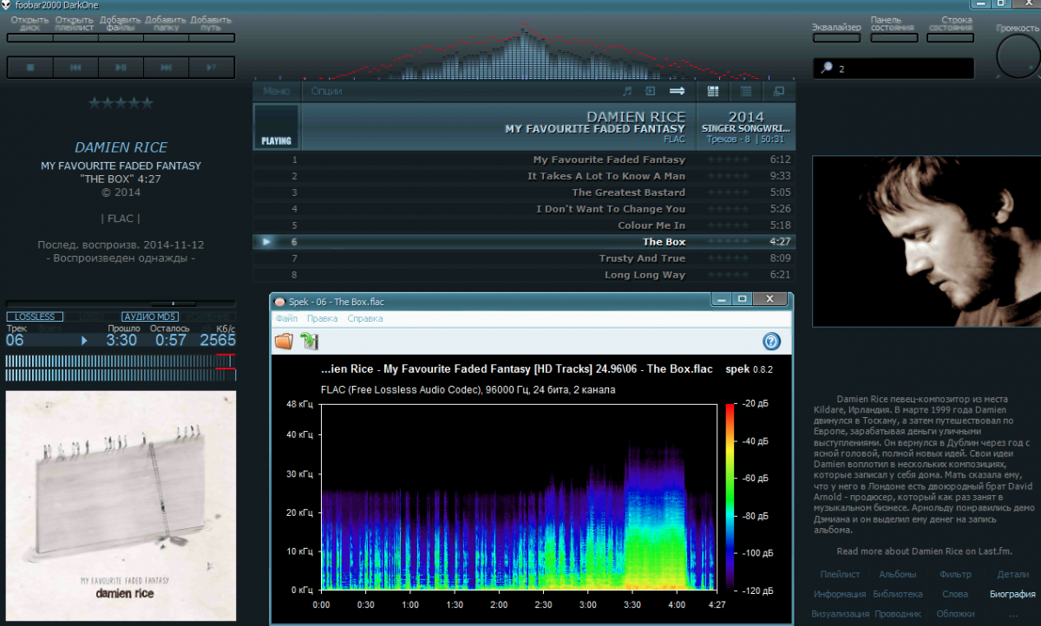Screen dimensions: 1041x626
Task: Switch to the Биография tab
Action: coord(1012,594)
